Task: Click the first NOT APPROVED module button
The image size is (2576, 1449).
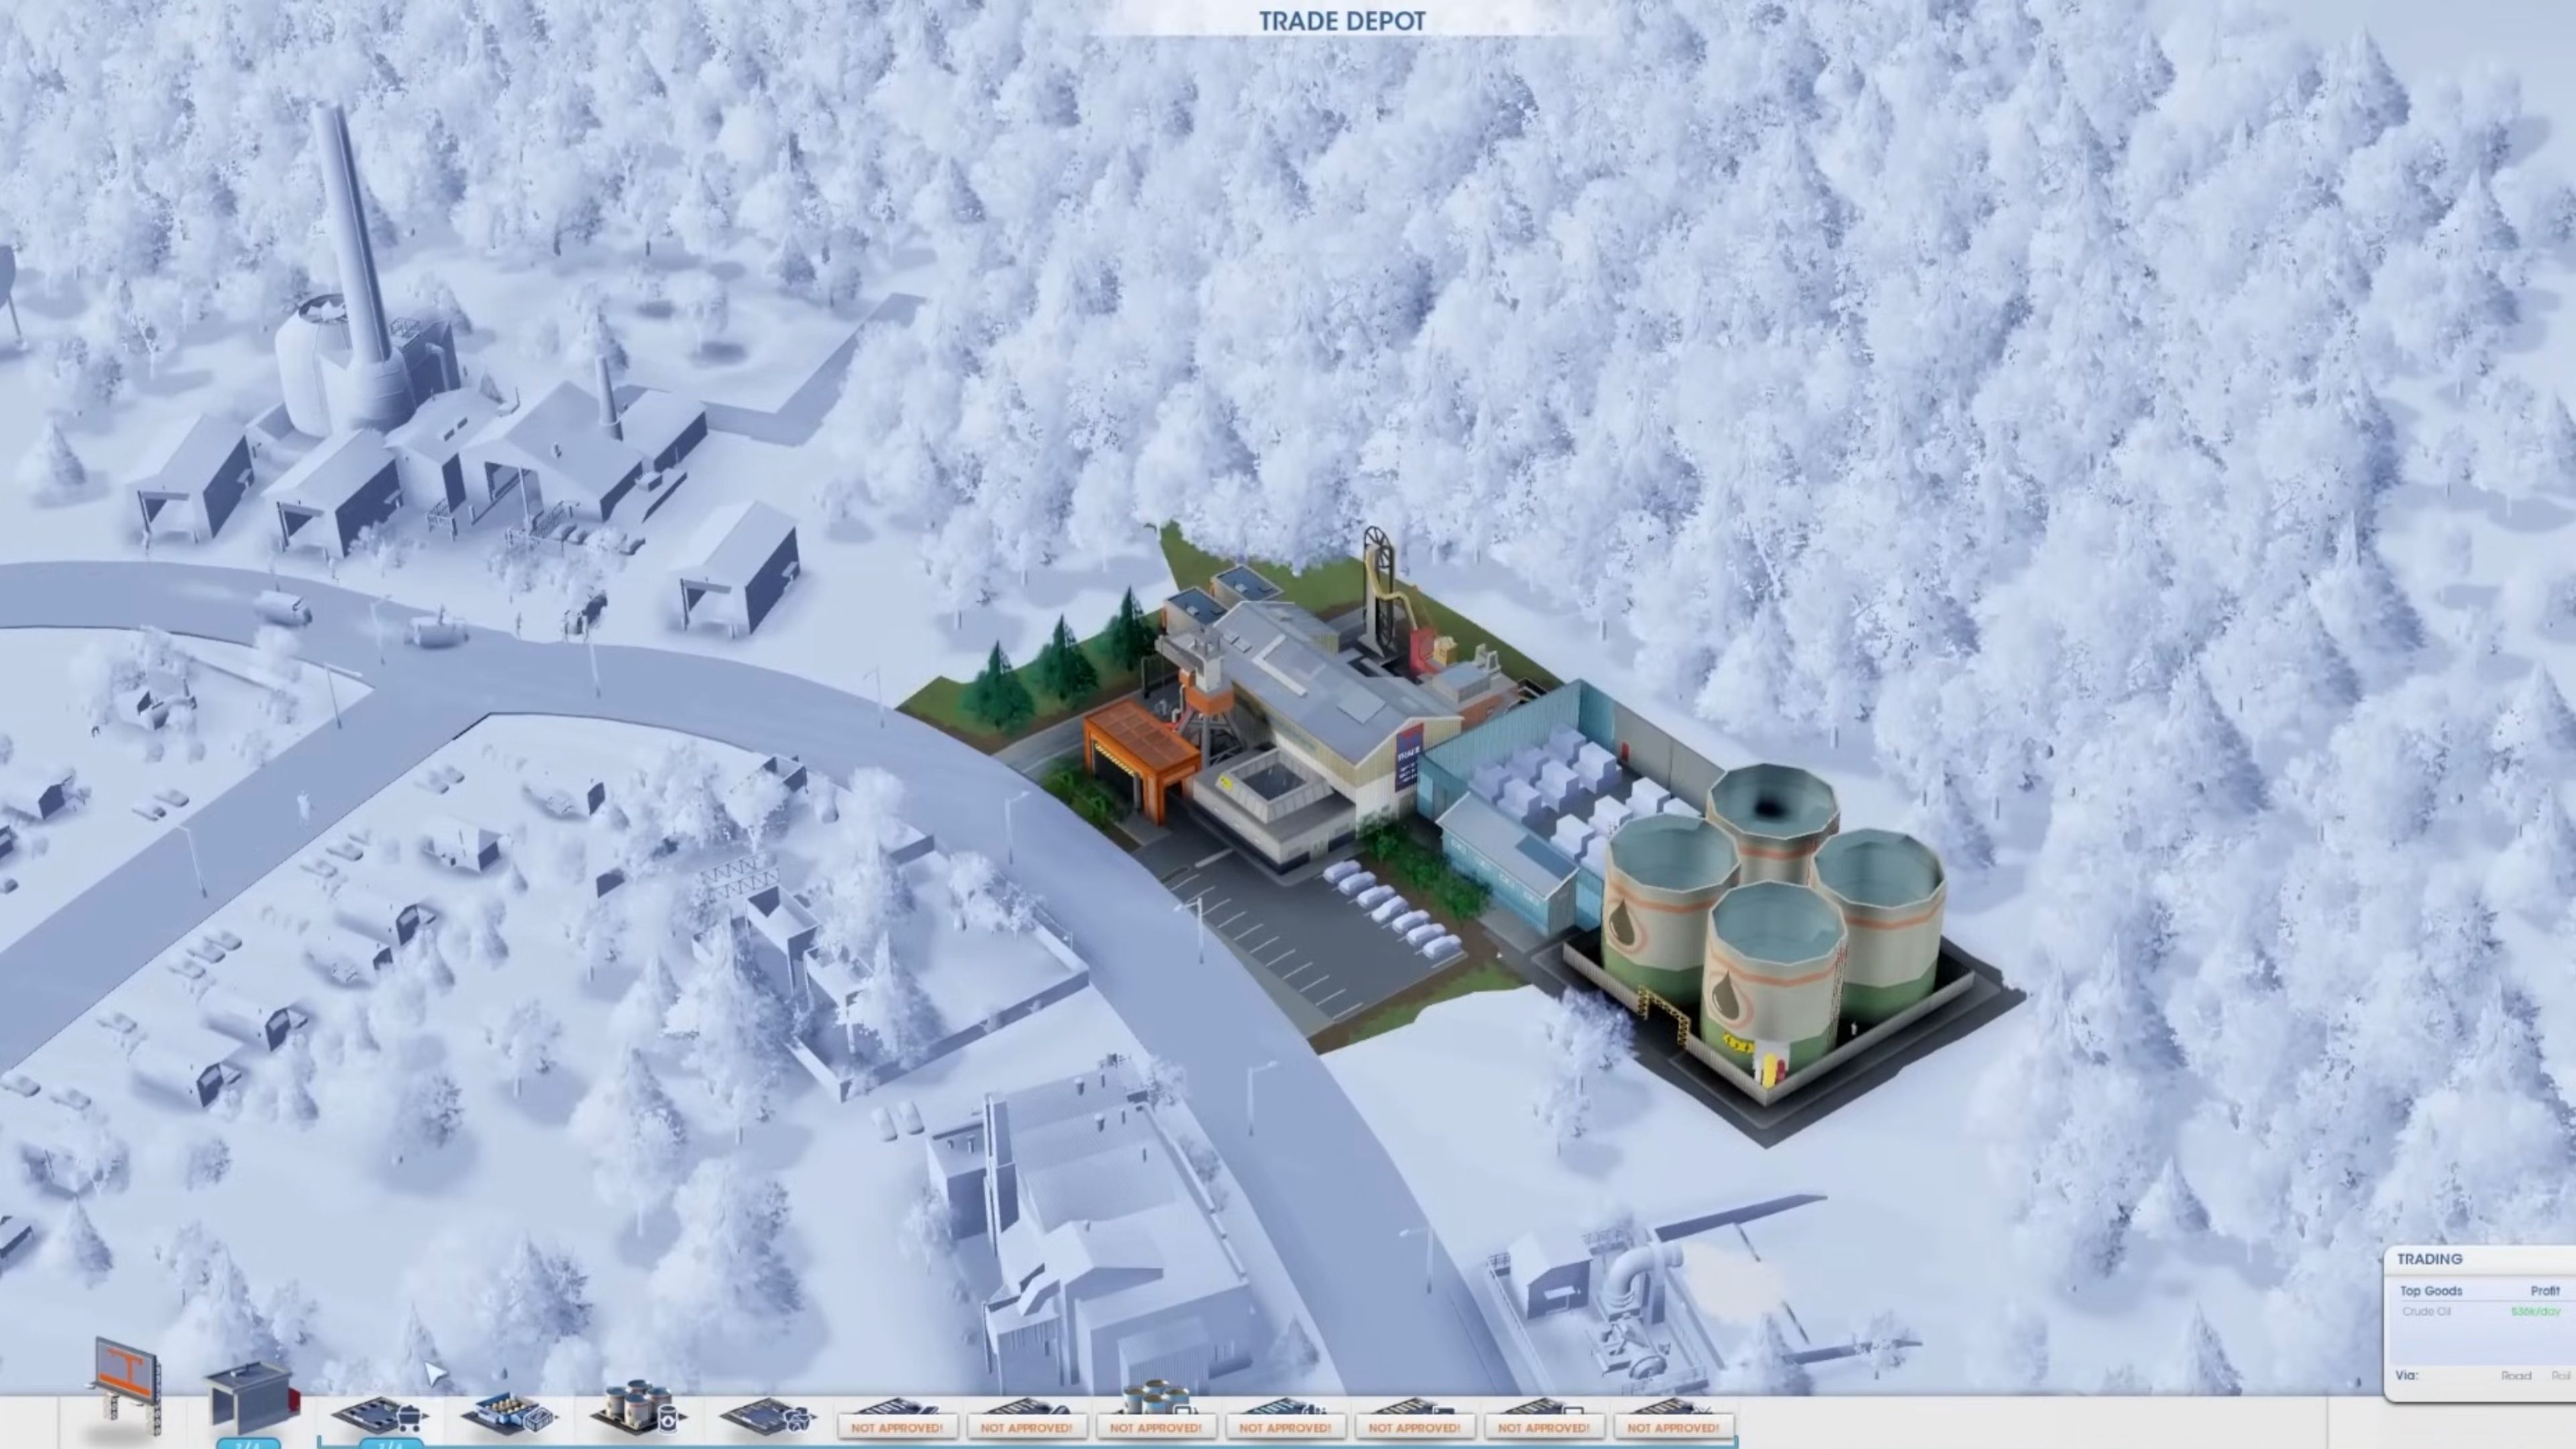Action: [x=897, y=1427]
